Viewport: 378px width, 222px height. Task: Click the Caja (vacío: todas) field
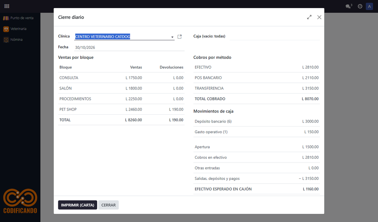pyautogui.click(x=275, y=36)
